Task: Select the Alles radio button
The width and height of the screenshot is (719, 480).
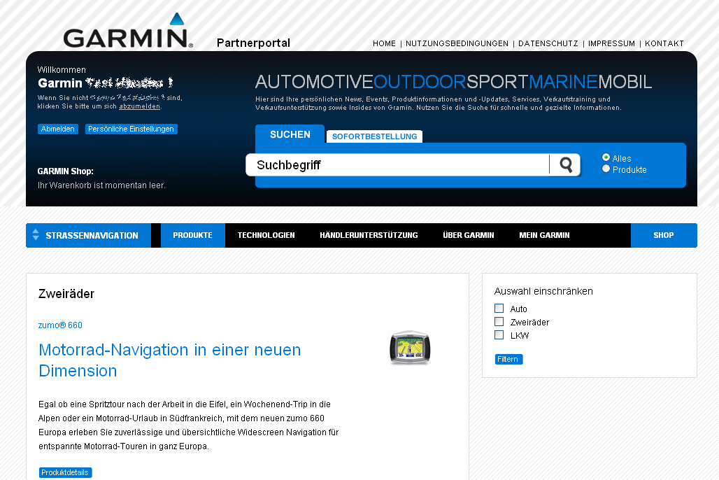Action: click(x=606, y=158)
